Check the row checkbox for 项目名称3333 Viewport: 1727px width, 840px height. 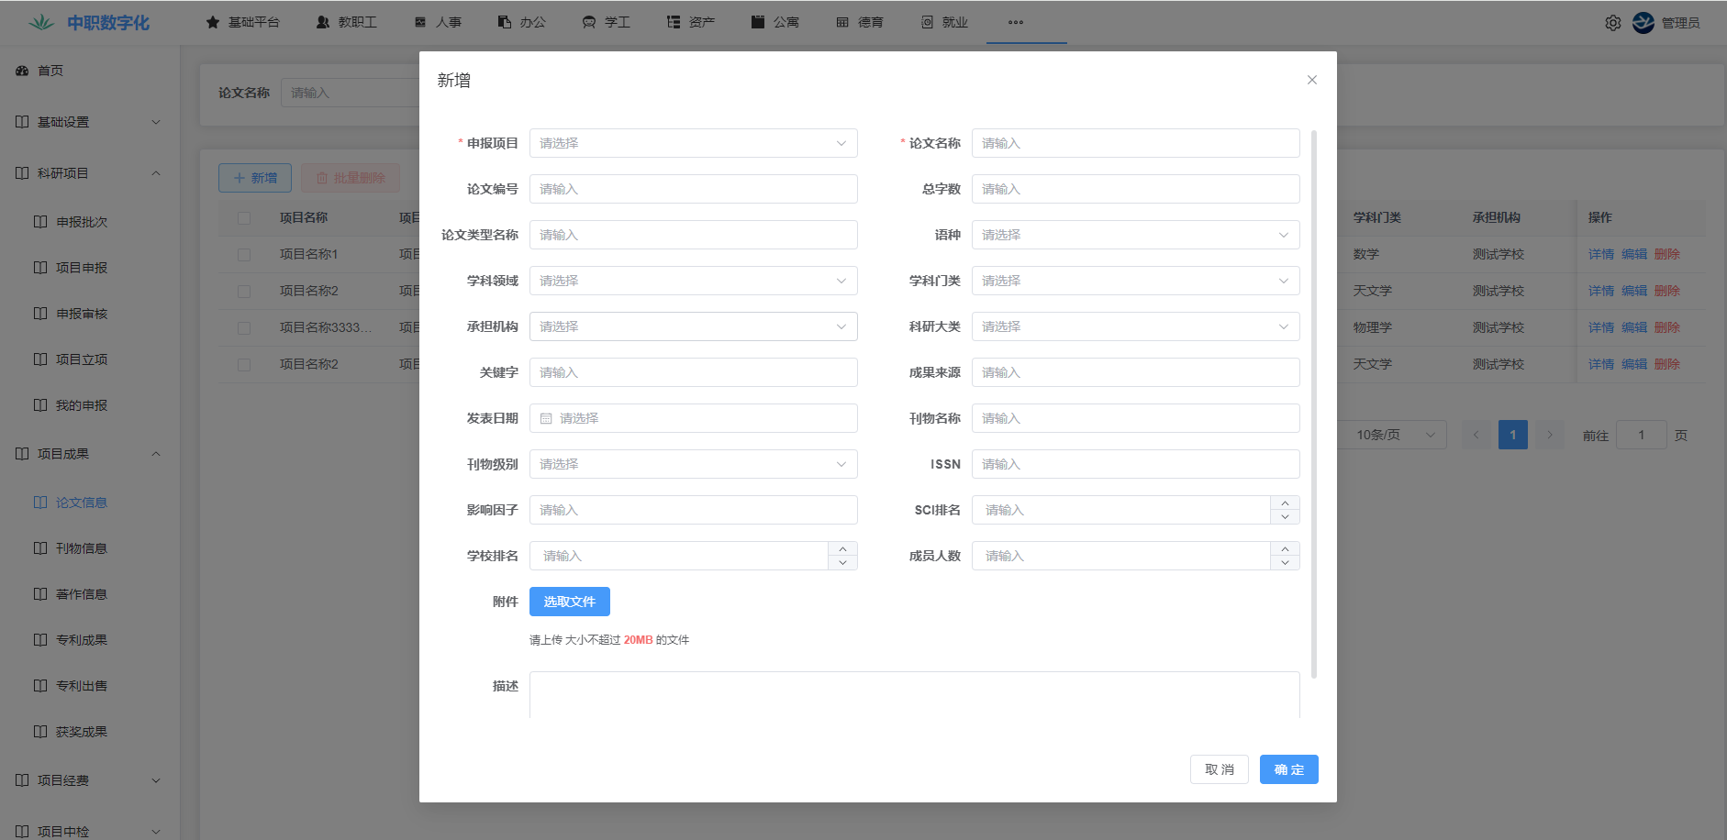[244, 328]
